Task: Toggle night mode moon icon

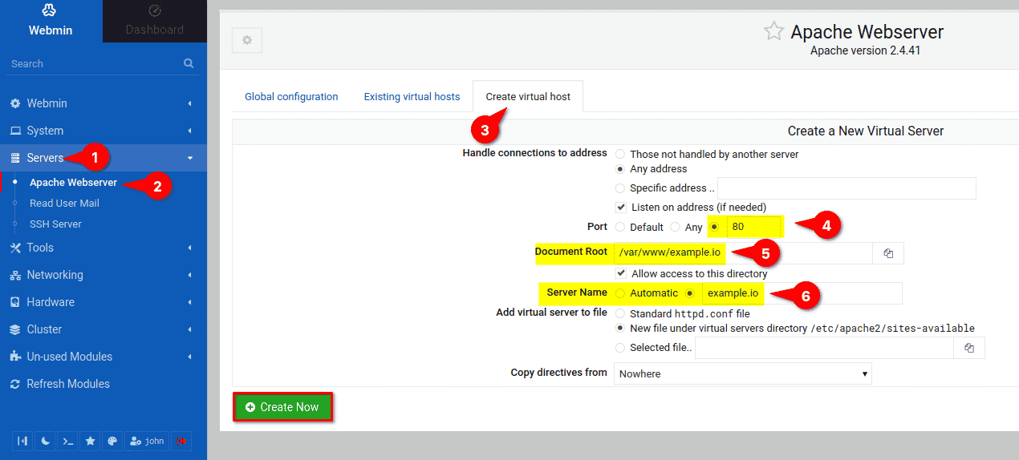Action: [x=46, y=441]
